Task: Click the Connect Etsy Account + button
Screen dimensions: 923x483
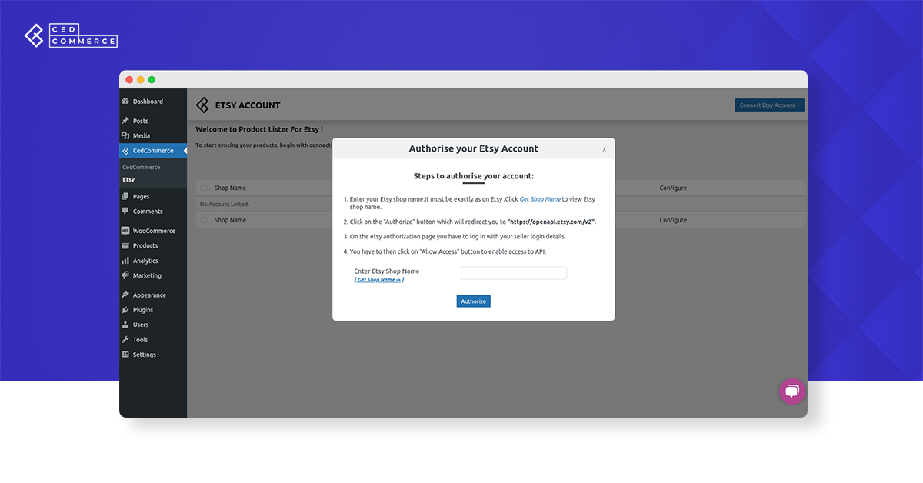Action: pyautogui.click(x=769, y=105)
